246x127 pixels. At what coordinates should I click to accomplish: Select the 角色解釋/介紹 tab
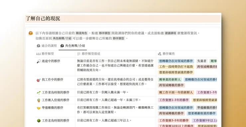[x=73, y=46]
